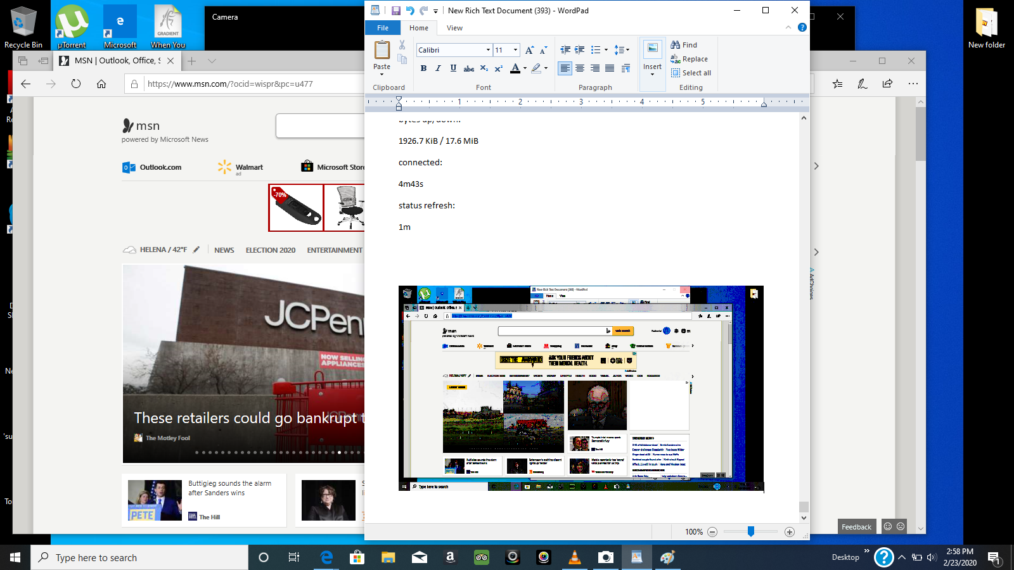The image size is (1014, 570).
Task: Save the WordPad document from quick access
Action: [x=395, y=11]
